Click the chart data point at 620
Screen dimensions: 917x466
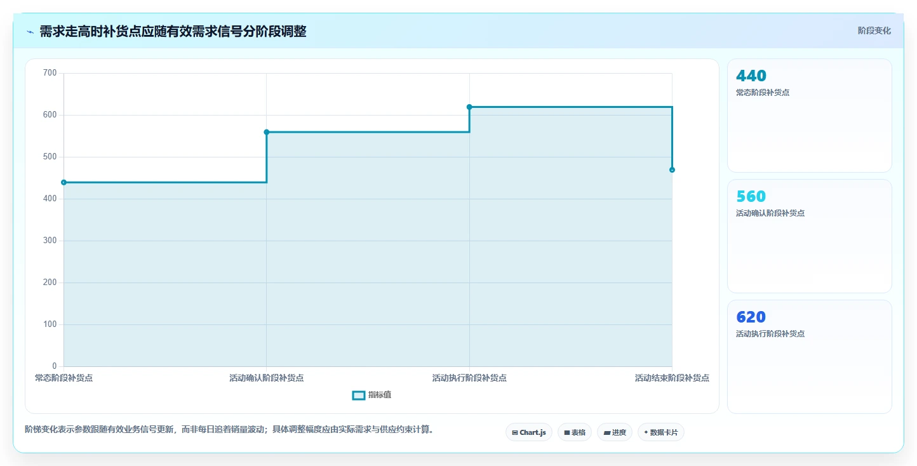pos(469,107)
